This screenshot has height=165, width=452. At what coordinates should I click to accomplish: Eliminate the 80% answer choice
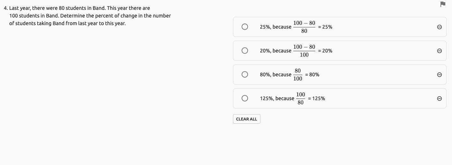439,75
